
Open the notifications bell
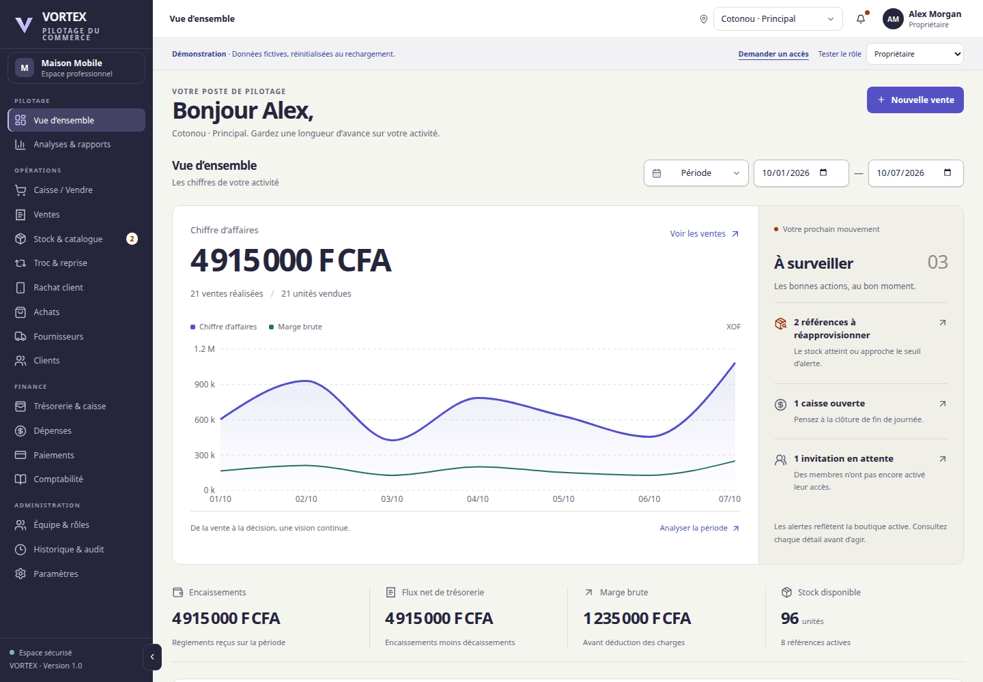(x=861, y=19)
